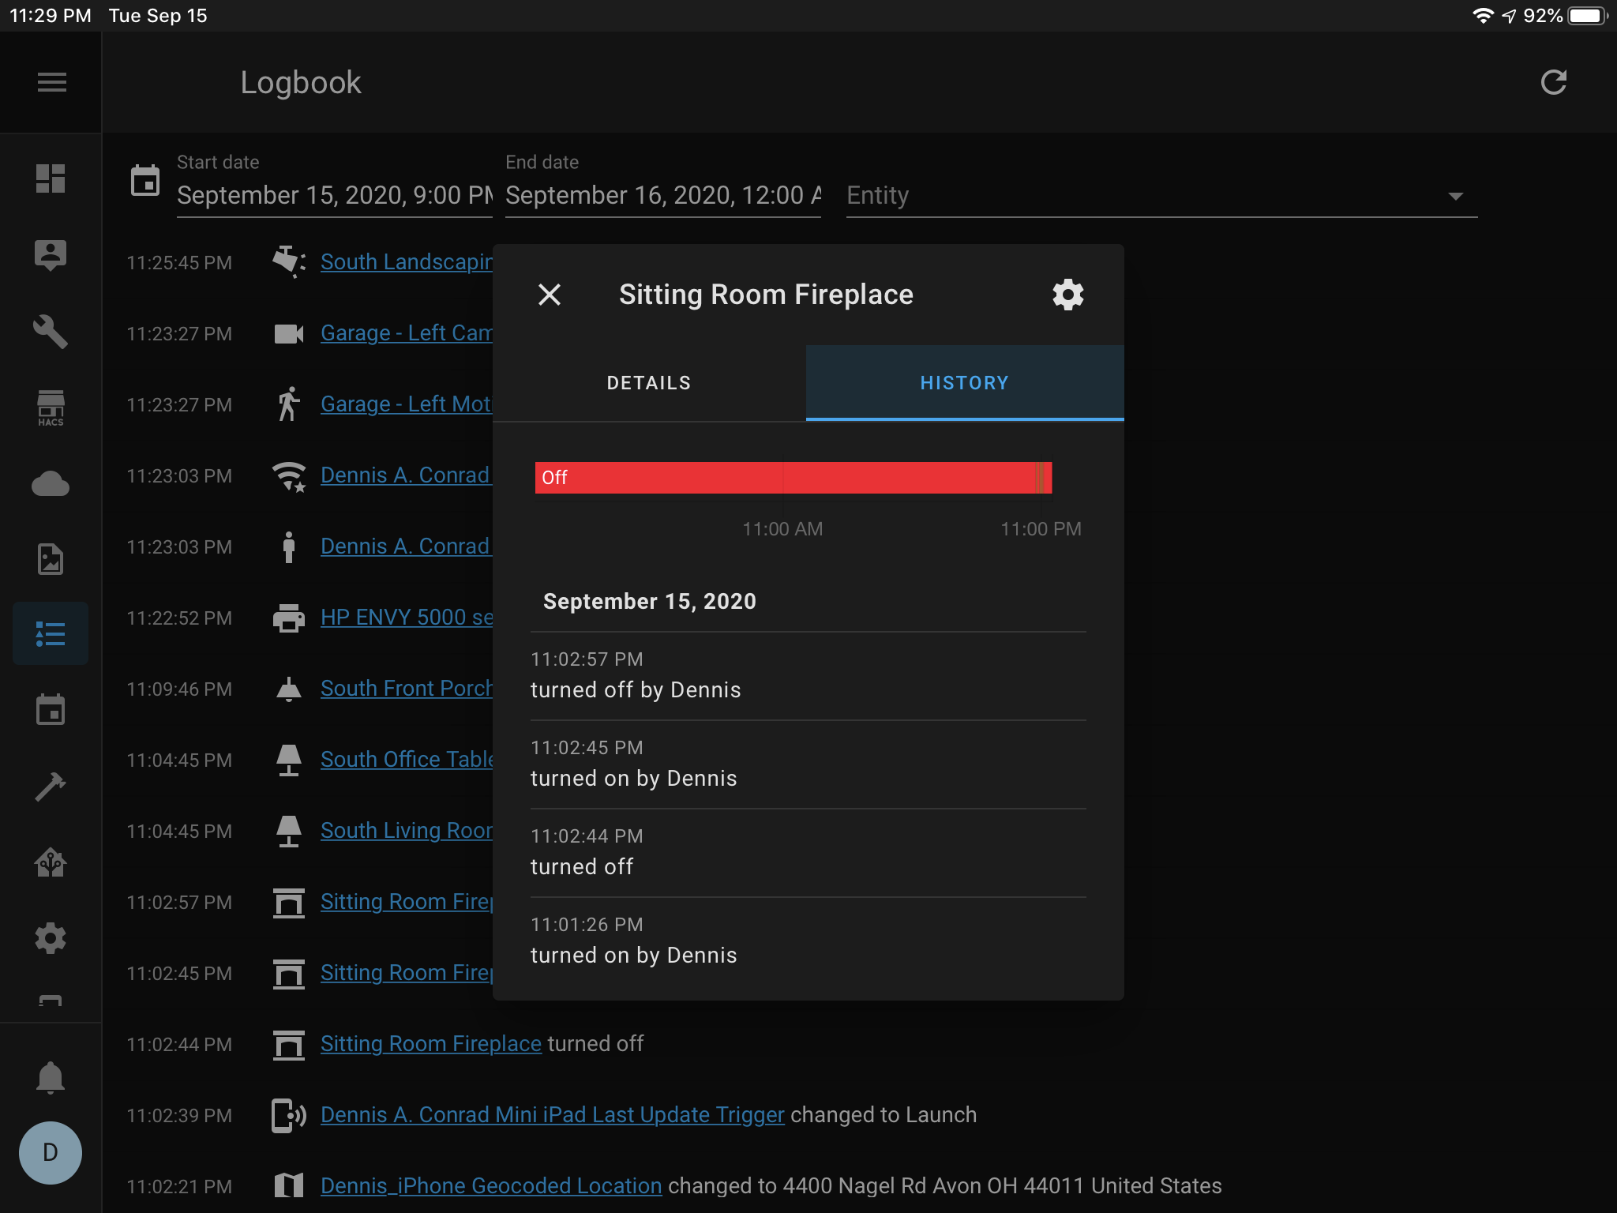Switch to the DETAILS tab
The height and width of the screenshot is (1213, 1617).
click(649, 383)
